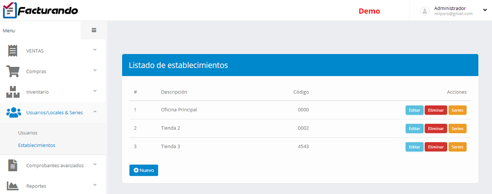Click the Inventario menu label
Image resolution: width=492 pixels, height=194 pixels.
pyautogui.click(x=37, y=92)
